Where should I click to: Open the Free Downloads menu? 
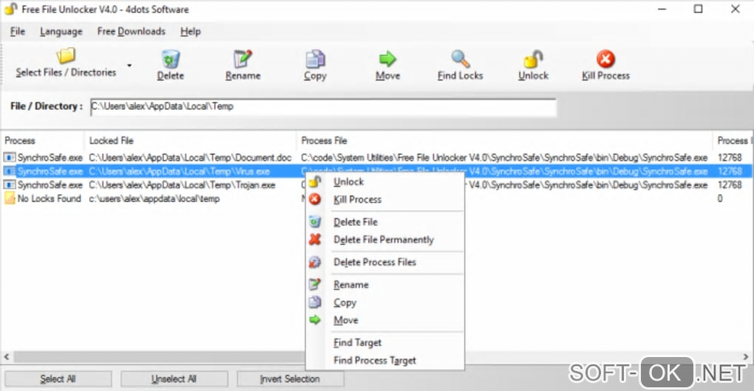[132, 32]
